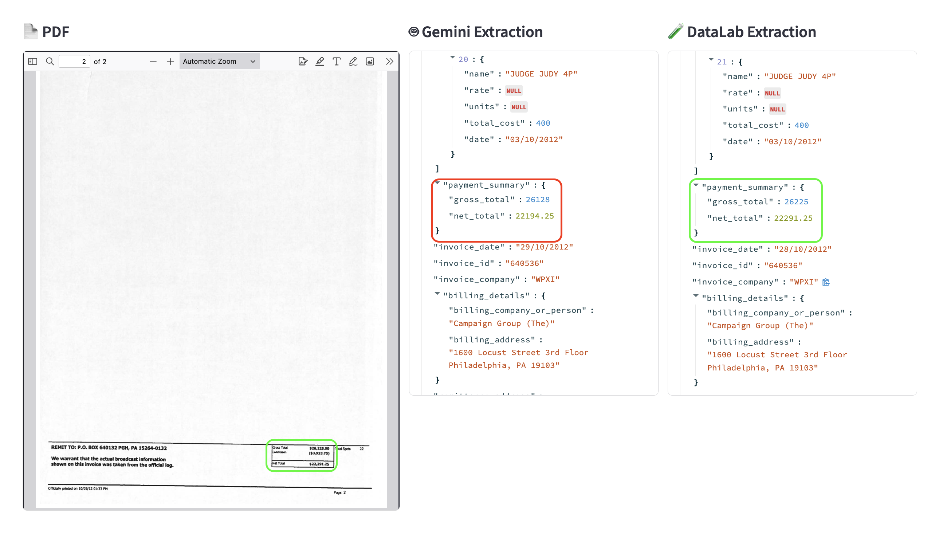
Task: Copy the DataLab invoice_company value
Action: [825, 282]
